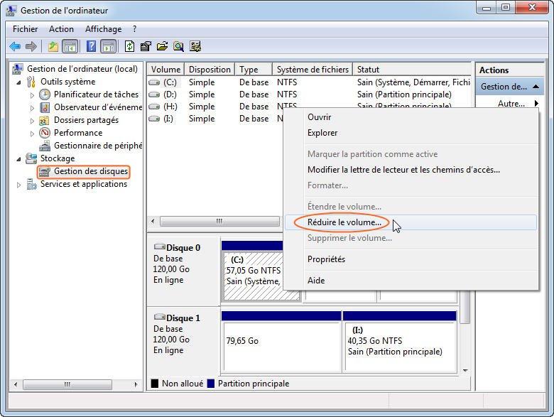Collapse the Stockage tree node
Screen dimensions: 554x417
[x=19, y=159]
